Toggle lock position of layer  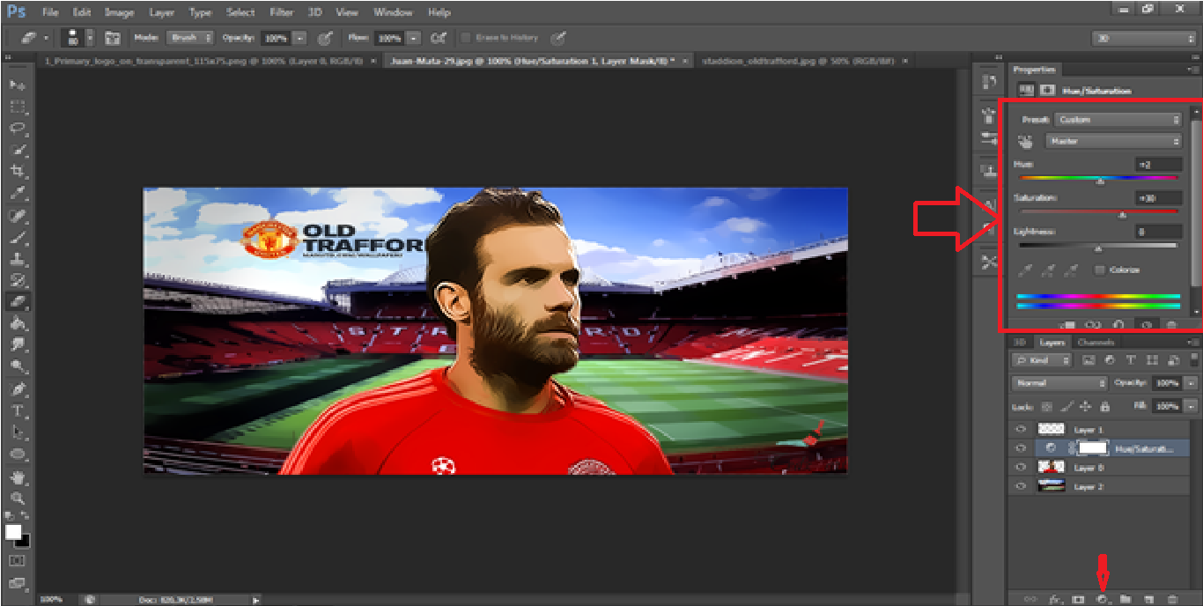click(1085, 407)
